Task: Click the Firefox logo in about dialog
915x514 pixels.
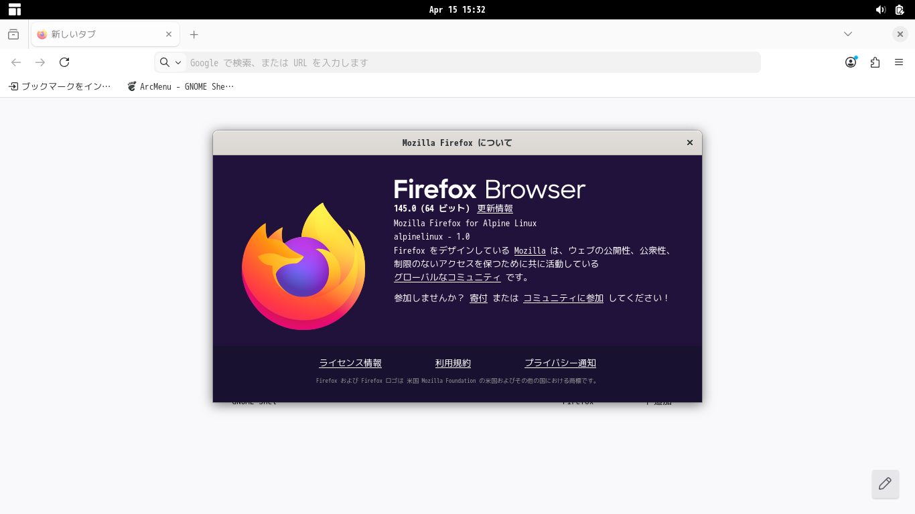Action: tap(303, 266)
